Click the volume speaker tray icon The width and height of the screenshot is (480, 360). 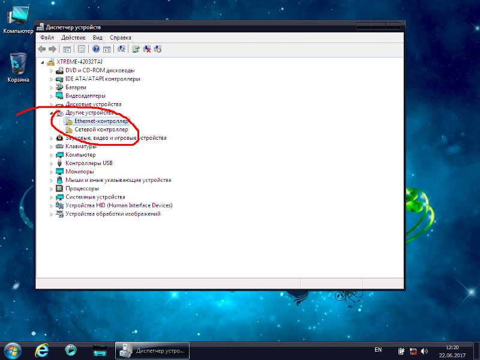[x=424, y=351]
